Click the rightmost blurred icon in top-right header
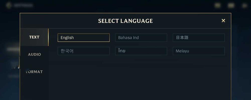The width and height of the screenshot is (251, 100). tap(244, 5)
